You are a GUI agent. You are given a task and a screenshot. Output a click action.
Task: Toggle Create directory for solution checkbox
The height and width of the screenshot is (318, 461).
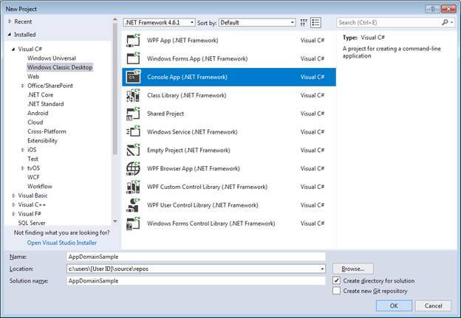click(337, 280)
